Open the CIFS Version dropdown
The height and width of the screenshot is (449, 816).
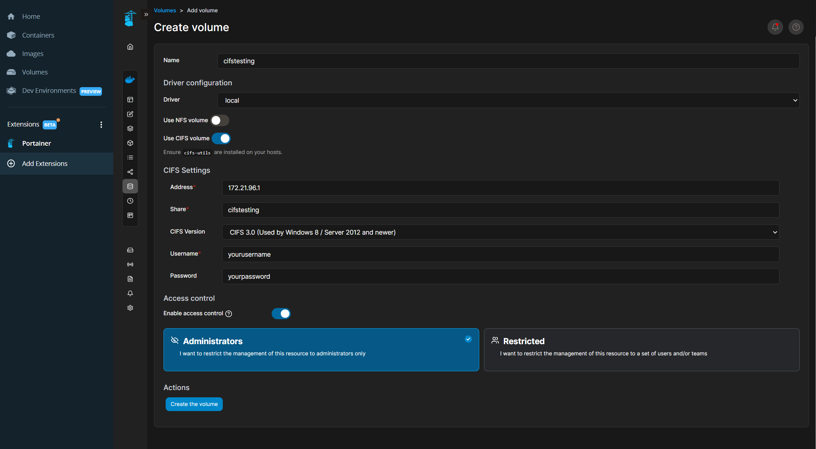501,232
